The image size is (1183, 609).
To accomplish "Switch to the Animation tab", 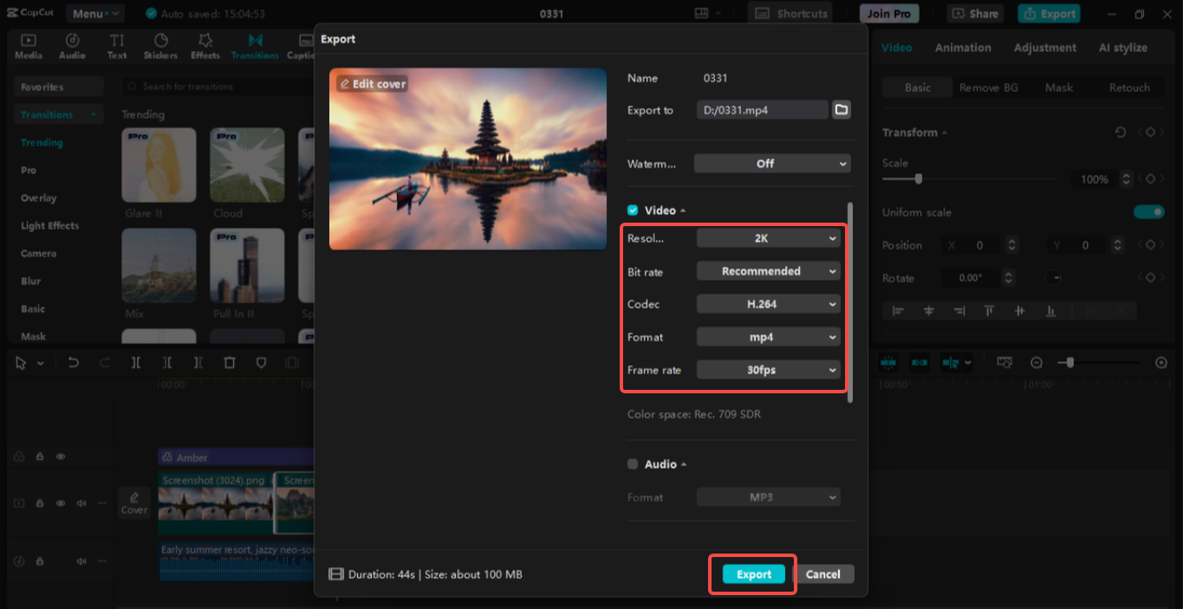I will coord(963,48).
